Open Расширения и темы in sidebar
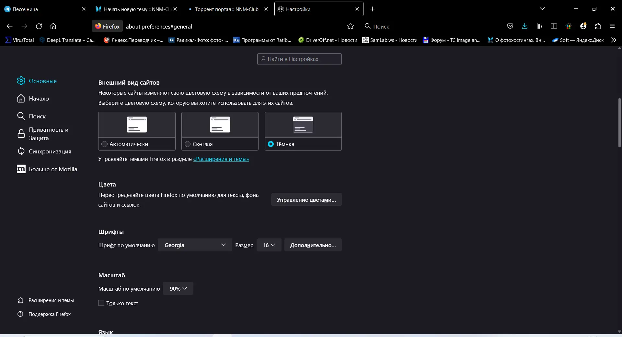622x337 pixels. click(46, 300)
